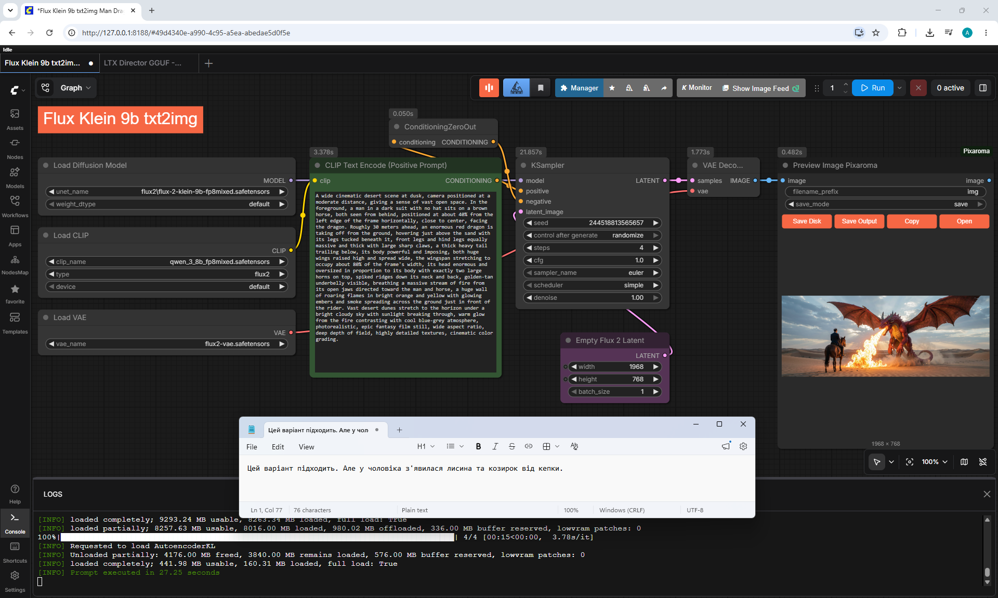This screenshot has height=598, width=998.
Task: Open the browser downloads icon
Action: pyautogui.click(x=930, y=33)
